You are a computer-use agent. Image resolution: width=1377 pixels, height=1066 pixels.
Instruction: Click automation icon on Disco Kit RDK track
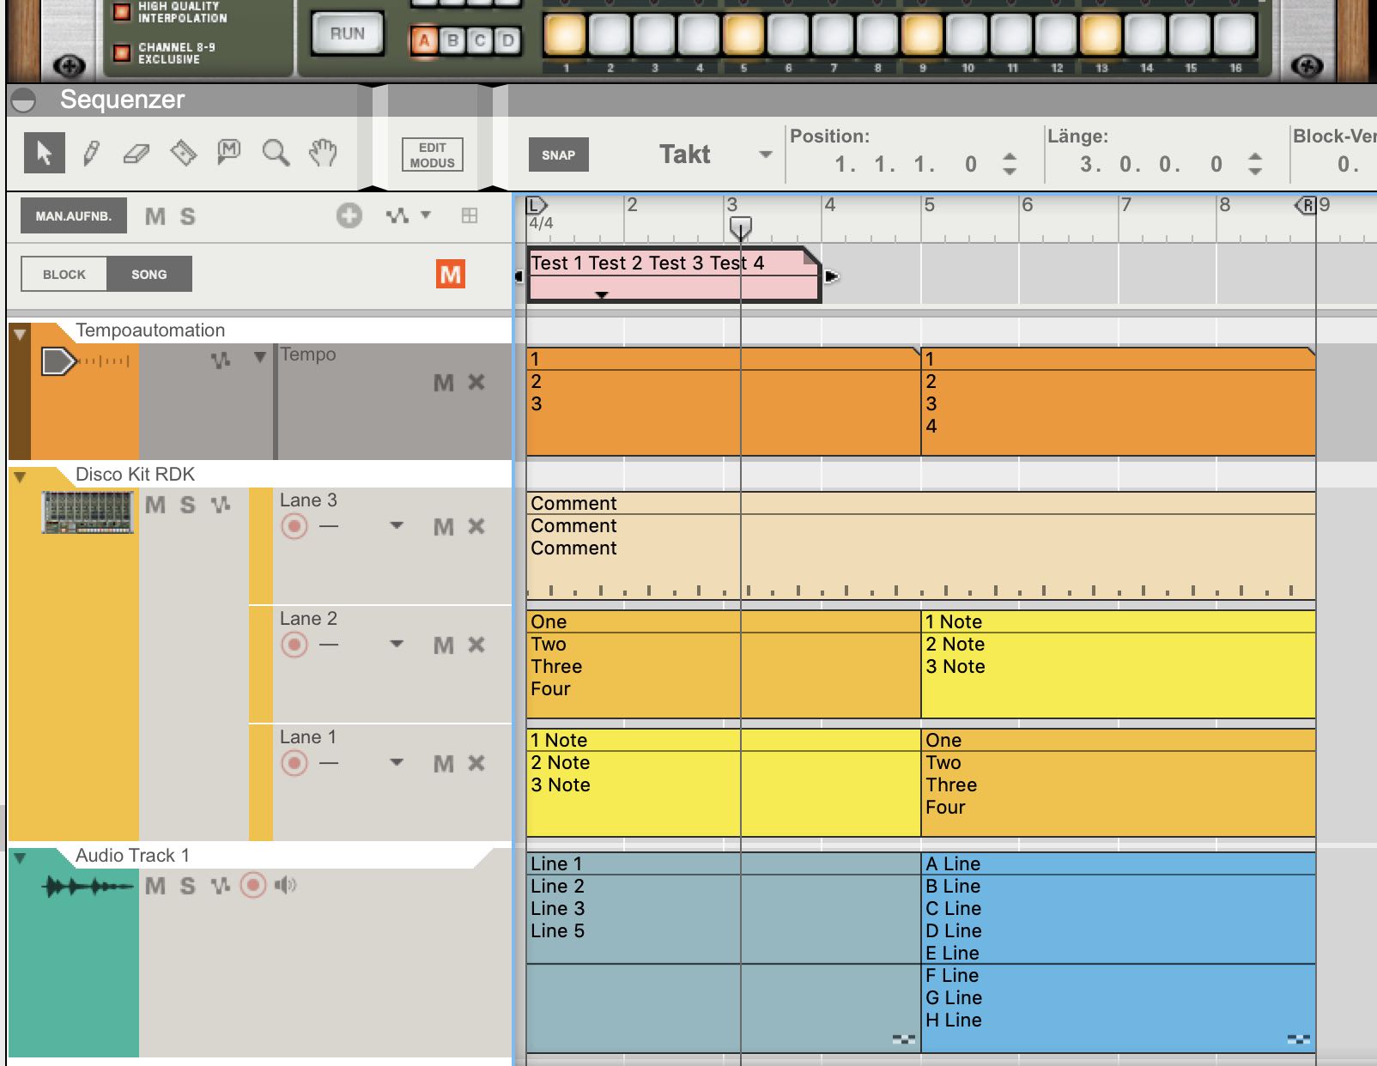click(221, 505)
